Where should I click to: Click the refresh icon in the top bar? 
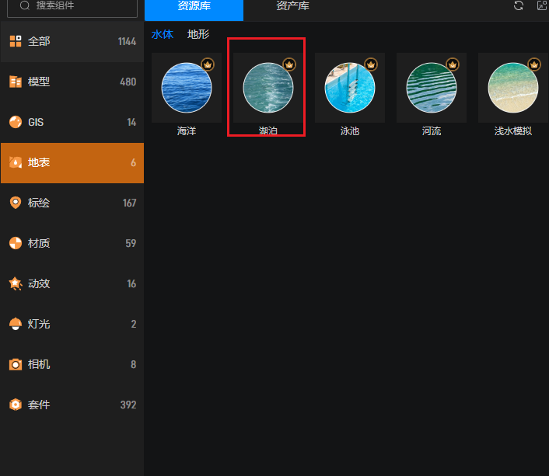(x=519, y=6)
